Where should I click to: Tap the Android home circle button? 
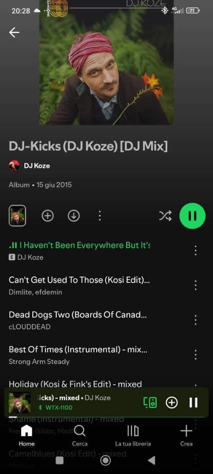tap(106, 461)
